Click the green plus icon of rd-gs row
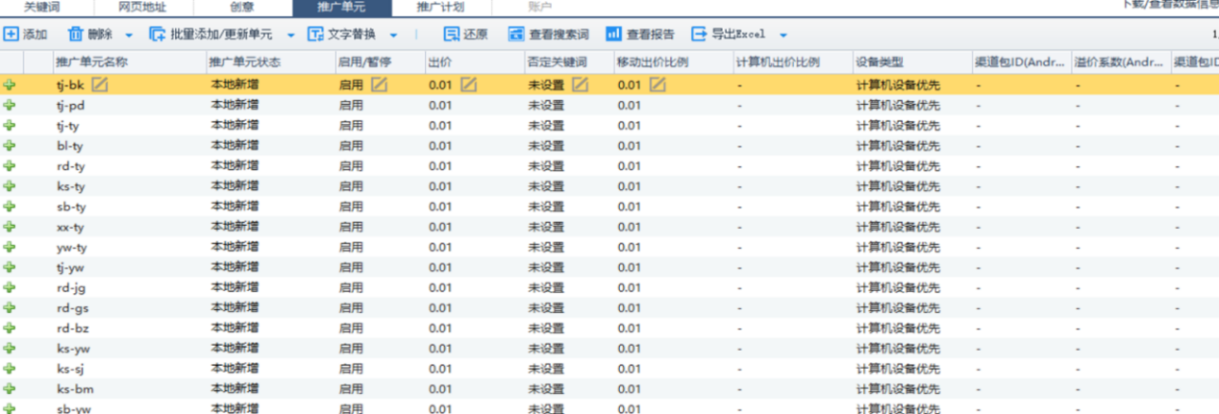1219x414 pixels. click(x=10, y=307)
